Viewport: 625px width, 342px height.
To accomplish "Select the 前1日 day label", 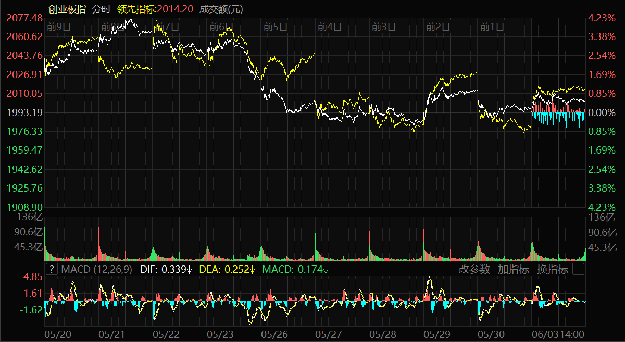I will (492, 27).
